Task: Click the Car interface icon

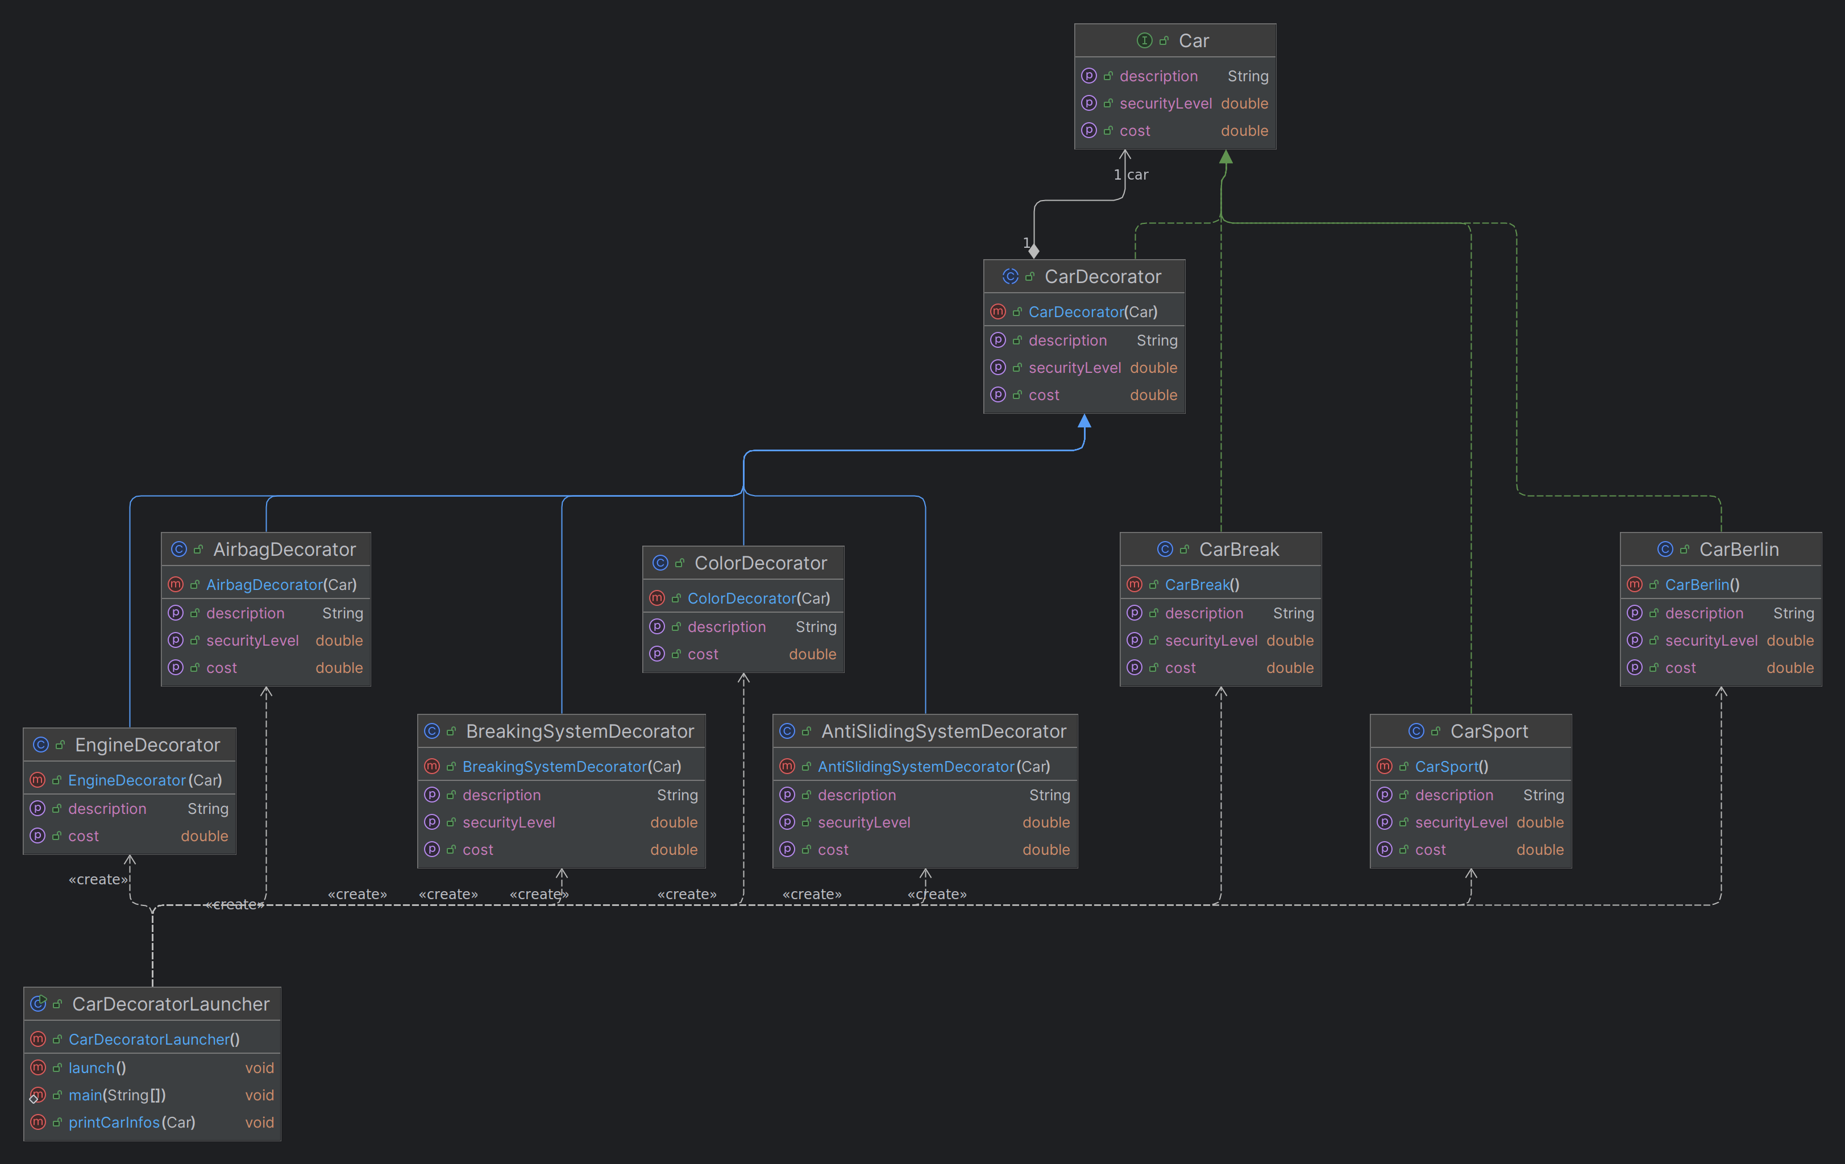Action: pos(1144,40)
